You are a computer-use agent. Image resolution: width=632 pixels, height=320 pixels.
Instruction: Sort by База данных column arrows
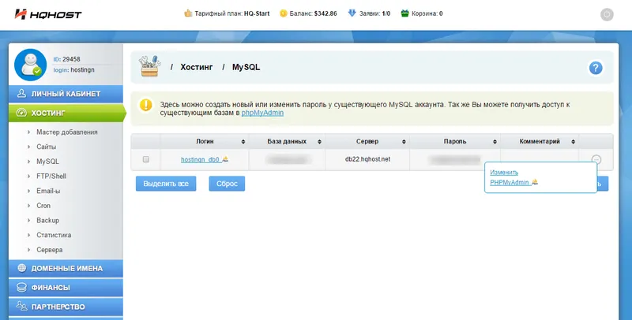(319, 142)
